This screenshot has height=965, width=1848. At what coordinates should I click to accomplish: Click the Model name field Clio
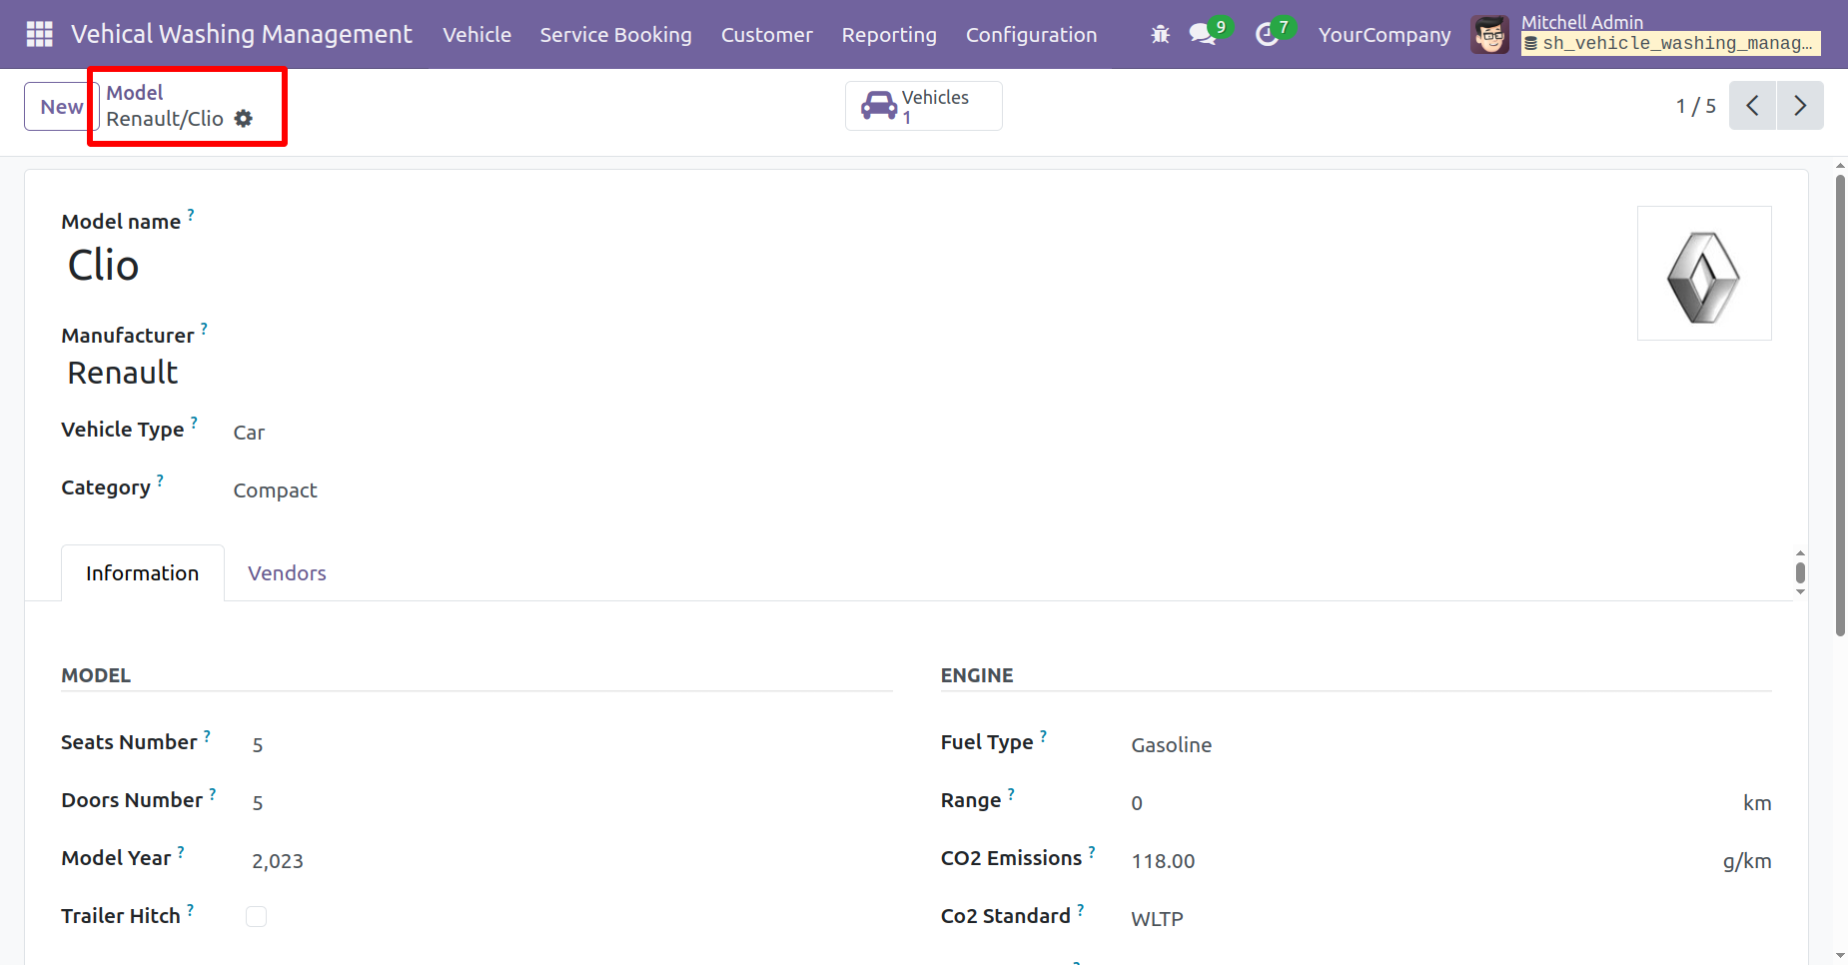pos(103,266)
